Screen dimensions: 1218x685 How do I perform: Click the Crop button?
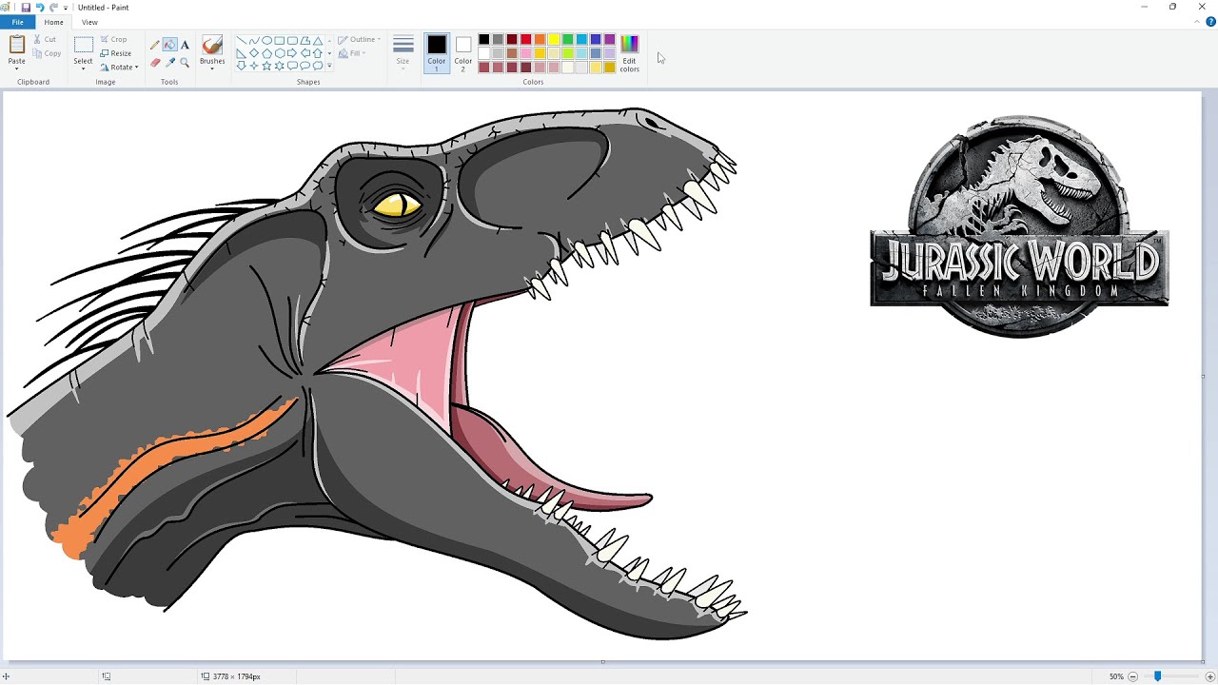coord(113,39)
